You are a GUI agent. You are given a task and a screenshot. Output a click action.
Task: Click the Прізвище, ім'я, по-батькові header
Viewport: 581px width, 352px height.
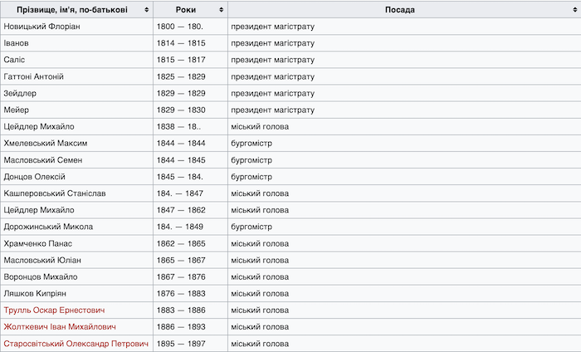(72, 10)
